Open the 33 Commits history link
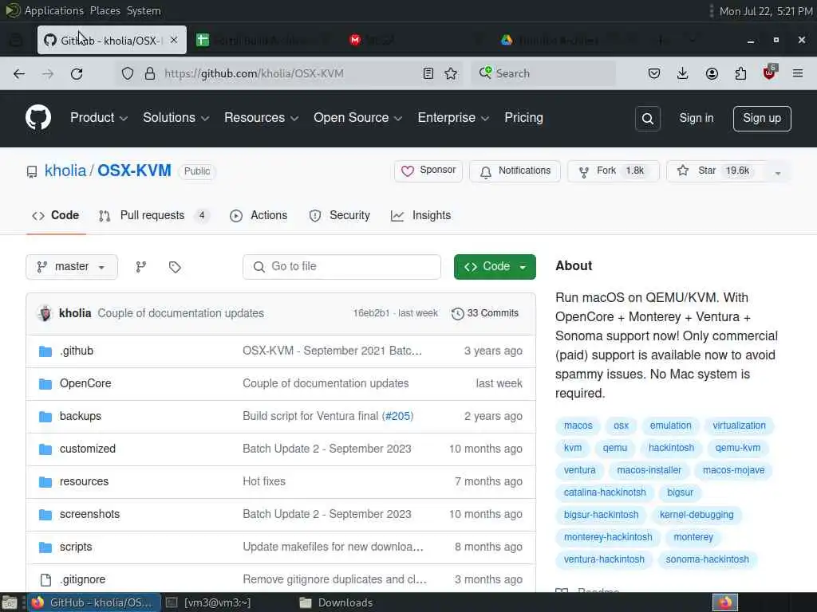This screenshot has width=817, height=612. (x=485, y=313)
